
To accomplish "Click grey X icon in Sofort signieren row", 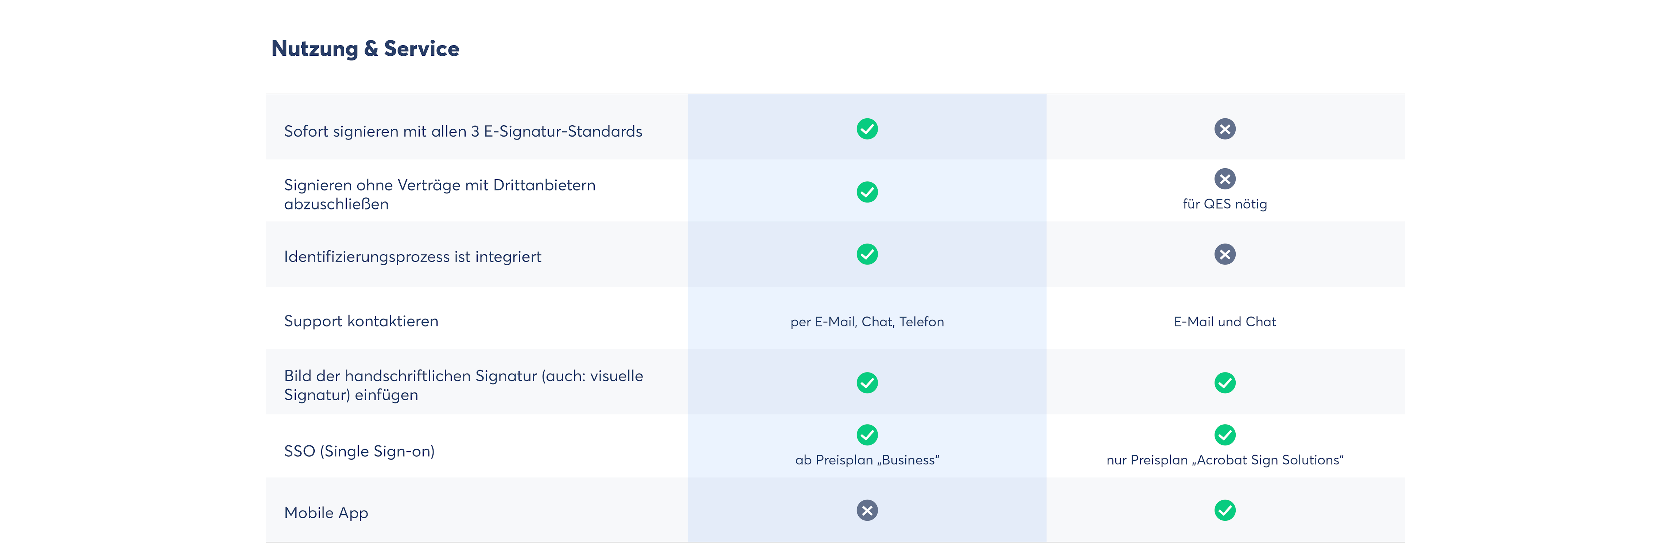I will coord(1225,129).
